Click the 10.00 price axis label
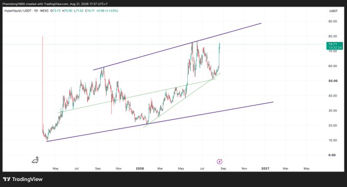The image size is (347, 187). pyautogui.click(x=333, y=140)
